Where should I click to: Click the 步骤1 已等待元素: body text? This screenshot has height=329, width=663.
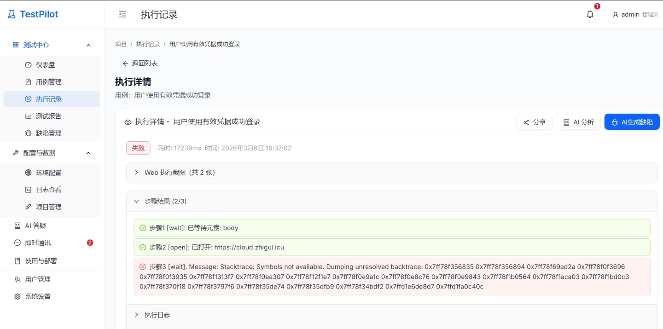point(194,228)
